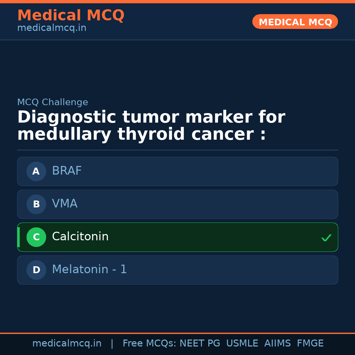Screen dimensions: 355x355
Task: Click the green accent bar on Calcitonin row
Action: pos(18,237)
